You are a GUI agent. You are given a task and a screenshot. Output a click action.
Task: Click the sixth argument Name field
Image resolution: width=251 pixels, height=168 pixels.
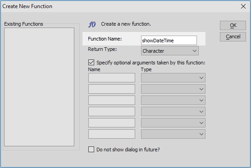click(x=112, y=134)
